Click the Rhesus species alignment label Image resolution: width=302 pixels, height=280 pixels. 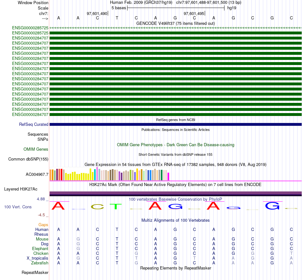click(41, 234)
